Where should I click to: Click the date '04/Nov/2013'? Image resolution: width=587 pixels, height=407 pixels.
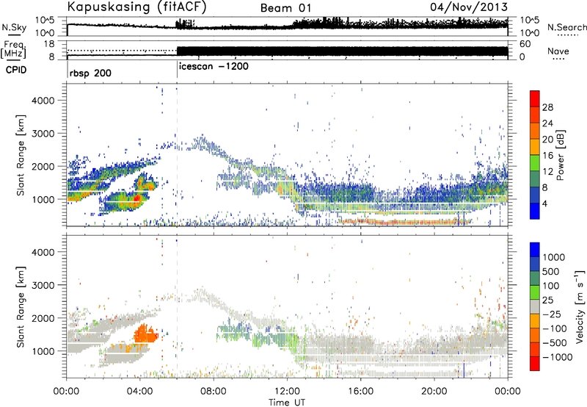tap(469, 7)
